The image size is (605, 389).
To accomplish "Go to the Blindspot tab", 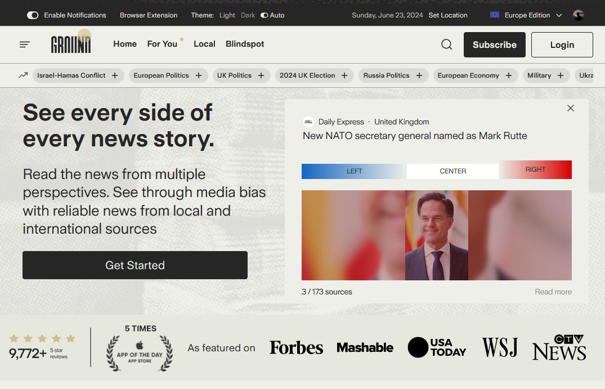I will point(245,44).
